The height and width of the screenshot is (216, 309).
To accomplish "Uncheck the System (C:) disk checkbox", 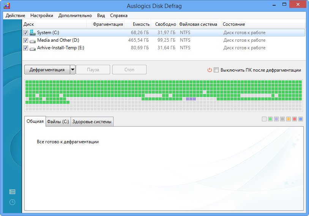I will [x=25, y=33].
